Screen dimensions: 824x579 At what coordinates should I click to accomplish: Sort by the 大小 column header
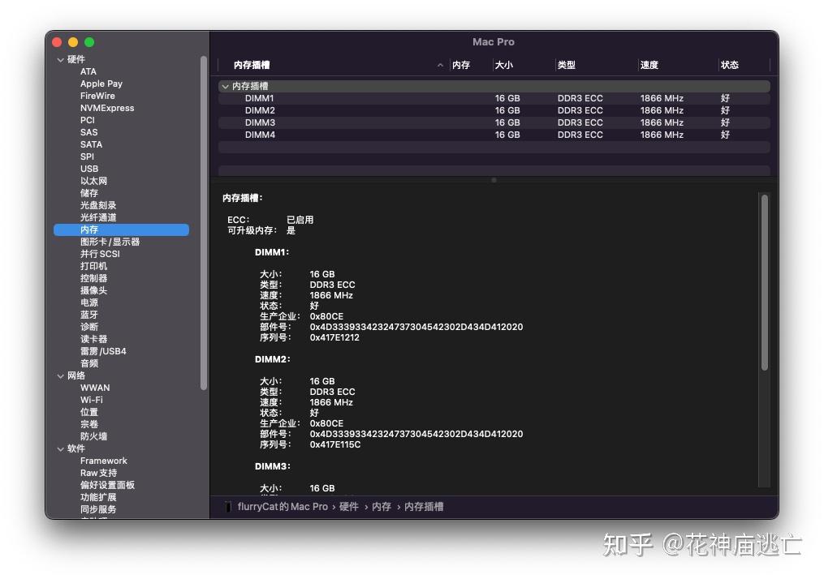pos(504,65)
